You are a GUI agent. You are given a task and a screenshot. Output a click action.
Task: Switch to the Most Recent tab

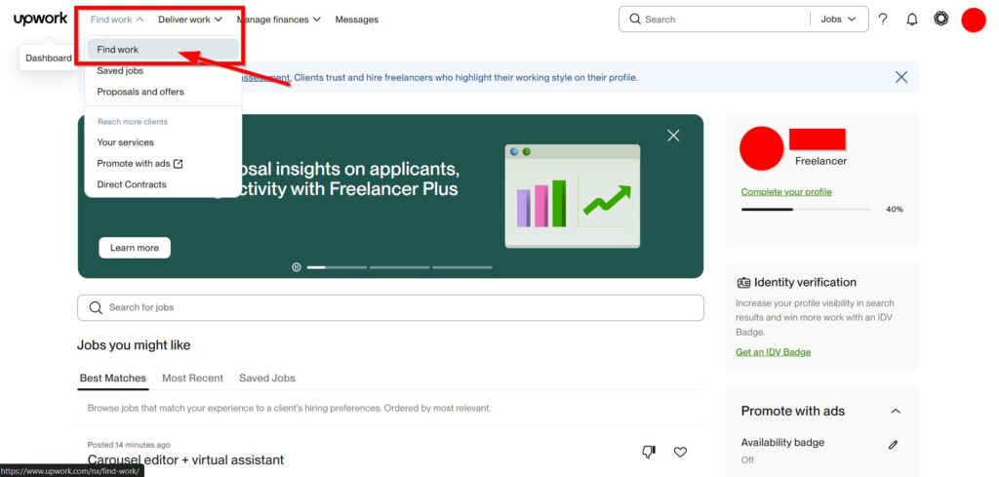coord(192,378)
